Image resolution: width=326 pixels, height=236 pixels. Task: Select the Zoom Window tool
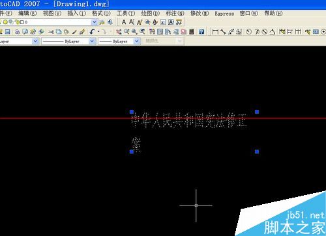coord(134,32)
